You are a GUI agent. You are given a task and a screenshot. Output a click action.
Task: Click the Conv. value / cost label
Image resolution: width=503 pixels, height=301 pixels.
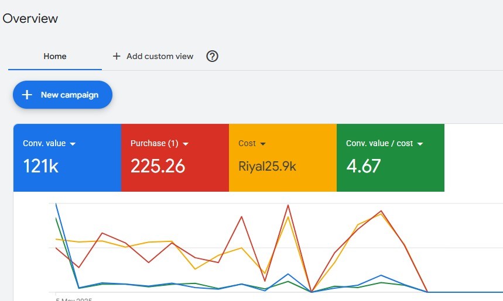[379, 144]
